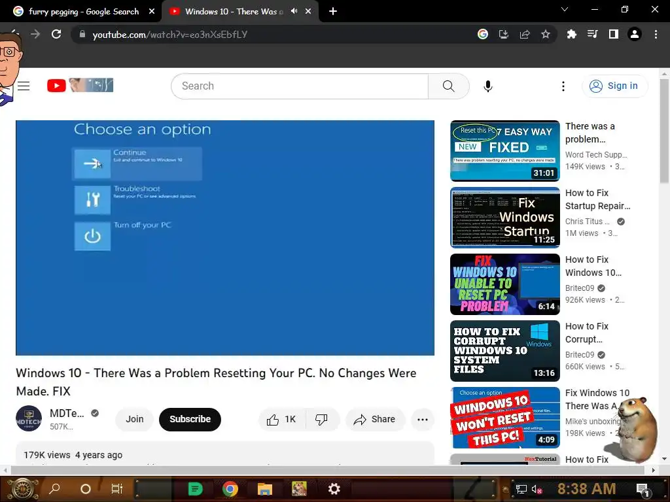Open Google icon in address bar
This screenshot has height=502, width=670.
483,34
